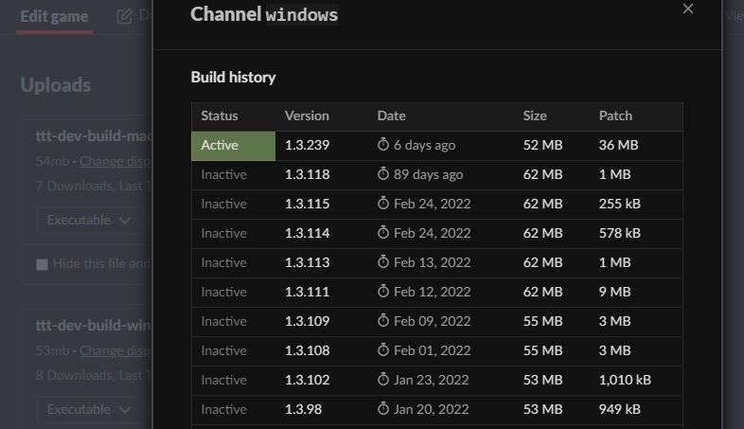Select the Active status cell

tap(233, 145)
